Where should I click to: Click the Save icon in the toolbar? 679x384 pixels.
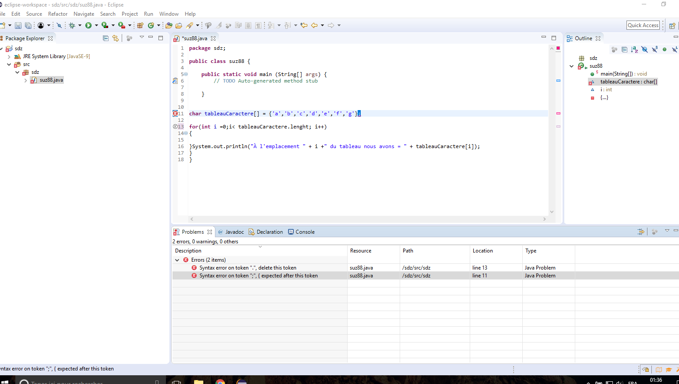(x=18, y=26)
